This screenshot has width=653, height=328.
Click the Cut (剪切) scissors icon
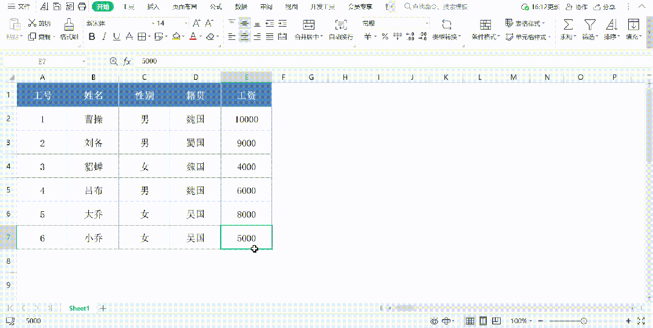(x=32, y=23)
